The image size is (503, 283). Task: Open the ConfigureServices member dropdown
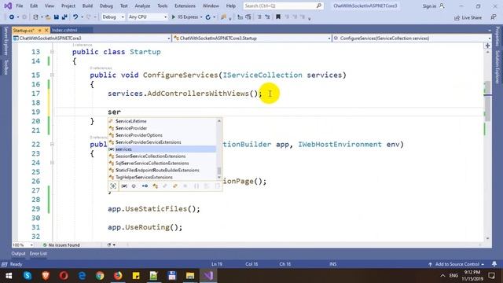(412, 39)
